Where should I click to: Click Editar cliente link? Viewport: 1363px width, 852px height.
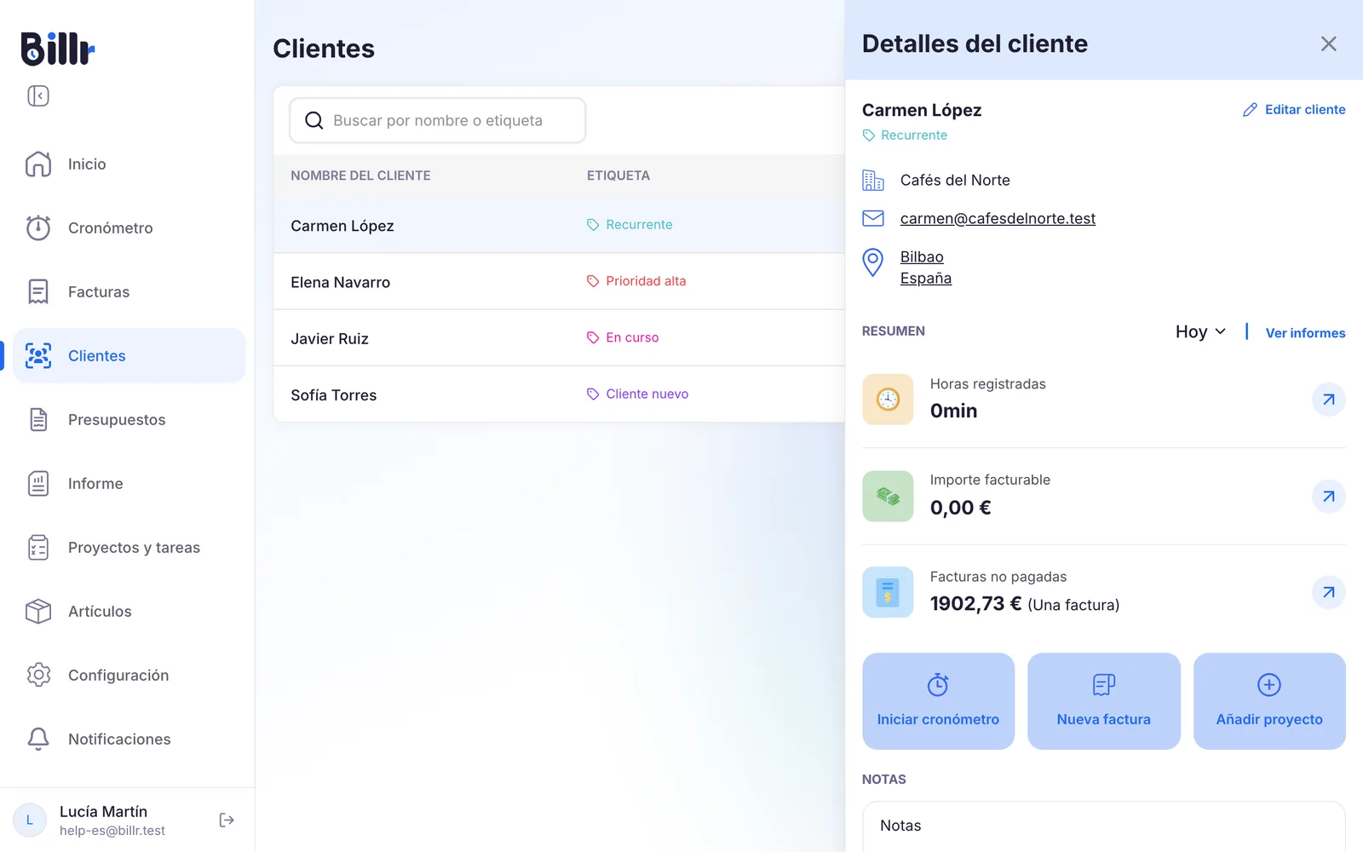[x=1294, y=109]
